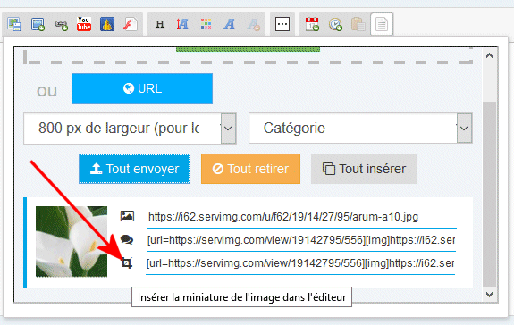Click the paste clipboard icon
This screenshot has width=514, height=325.
pyautogui.click(x=358, y=24)
